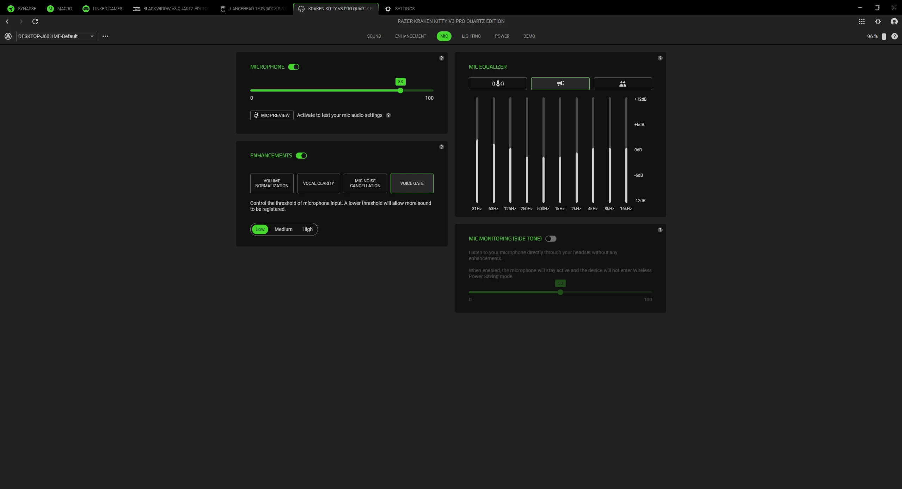
Task: Disable the Enhancements toggle
Action: pos(301,156)
